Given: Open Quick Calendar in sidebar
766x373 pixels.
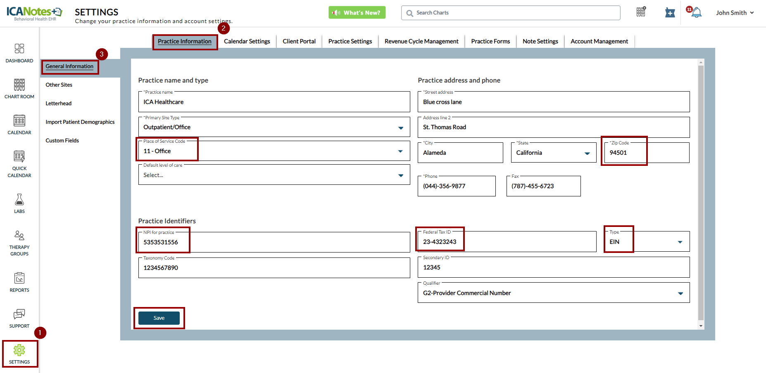Looking at the screenshot, I should tap(19, 164).
